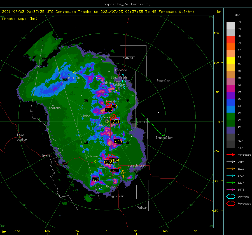Click the Composite_Reflectivity title
252x235 pixels.
click(x=126, y=4)
